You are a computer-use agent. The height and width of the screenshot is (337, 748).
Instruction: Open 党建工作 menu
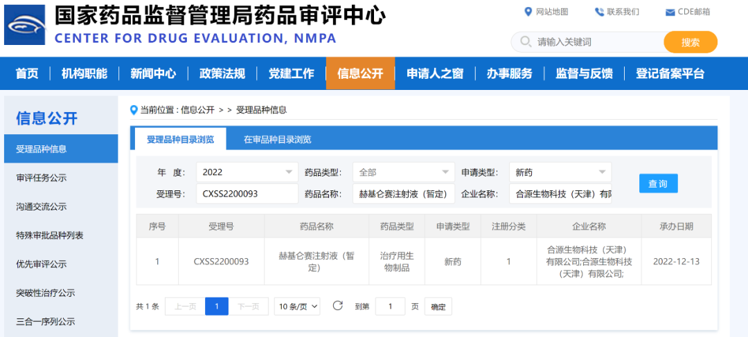pyautogui.click(x=291, y=73)
